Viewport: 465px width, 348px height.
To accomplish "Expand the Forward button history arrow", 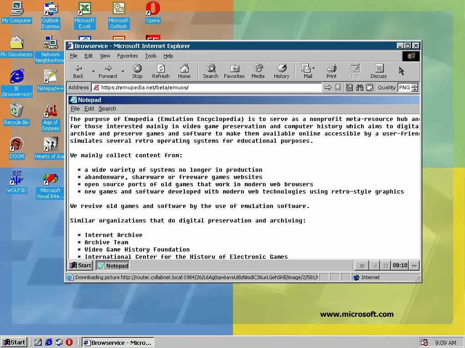I will coord(123,71).
